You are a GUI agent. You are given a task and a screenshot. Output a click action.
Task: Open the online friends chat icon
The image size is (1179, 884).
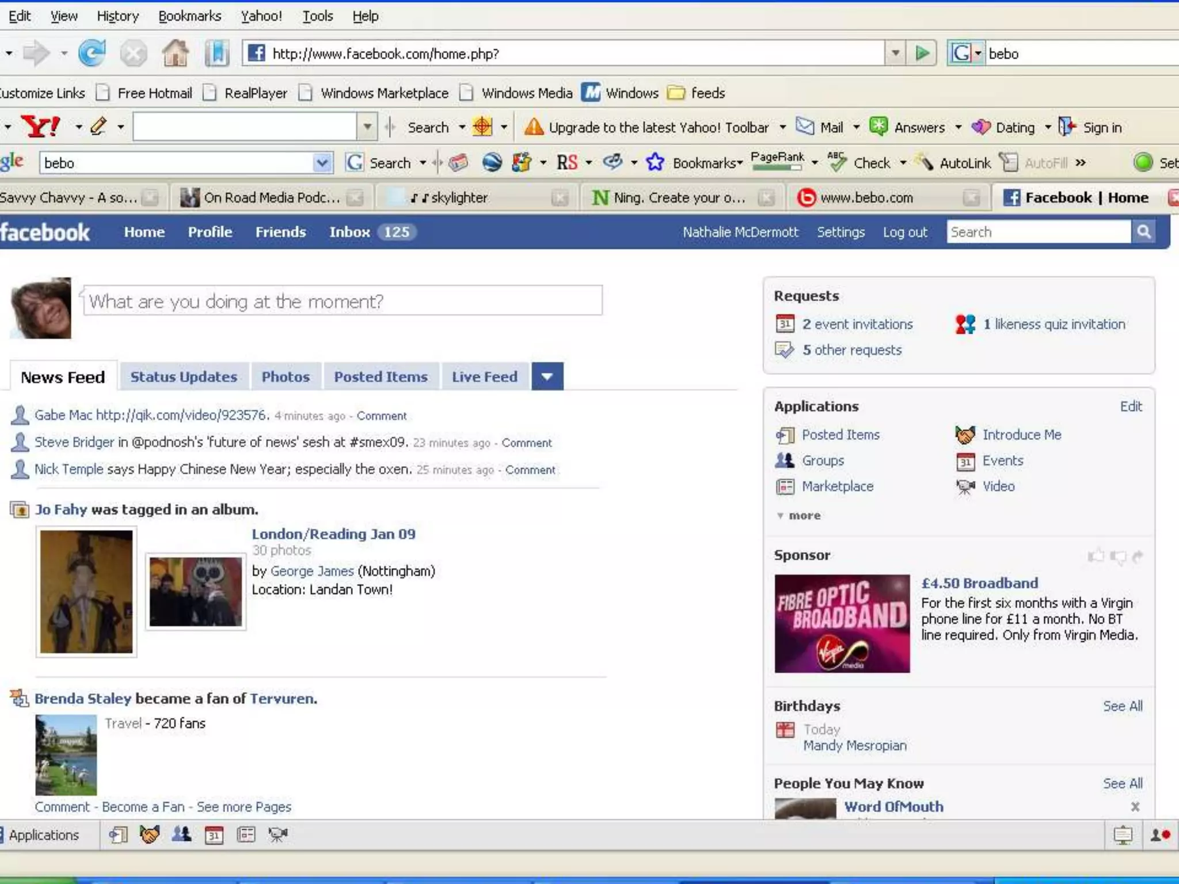1160,835
